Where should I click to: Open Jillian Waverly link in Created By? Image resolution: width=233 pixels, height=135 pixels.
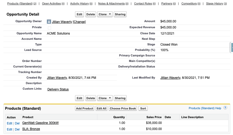click(x=57, y=78)
